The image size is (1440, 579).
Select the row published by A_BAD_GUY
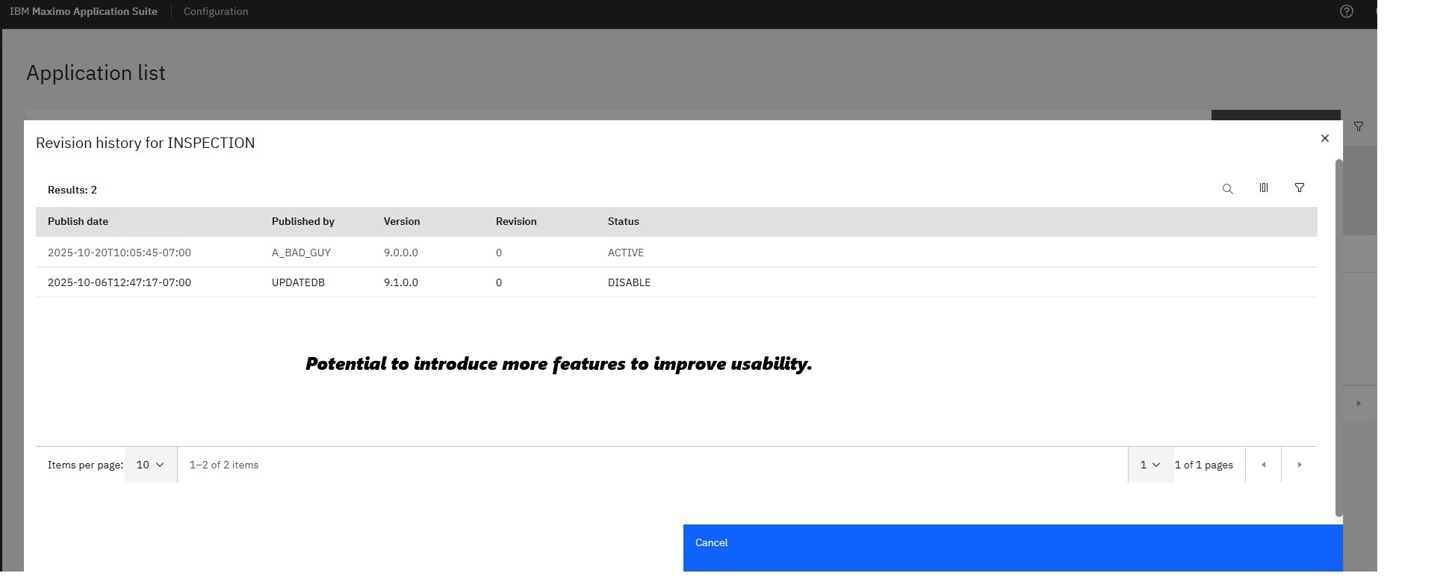tap(301, 253)
